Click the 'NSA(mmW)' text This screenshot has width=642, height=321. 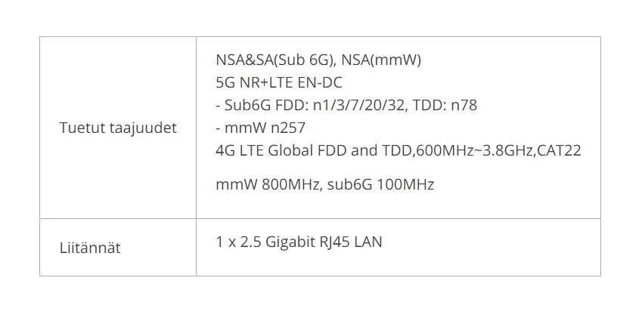click(381, 60)
